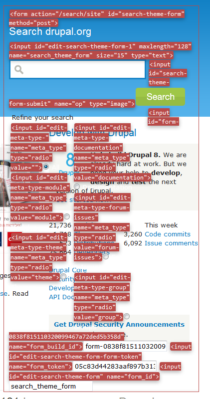Open the Code commits link
Screen dimensions: 210x399
168,234
